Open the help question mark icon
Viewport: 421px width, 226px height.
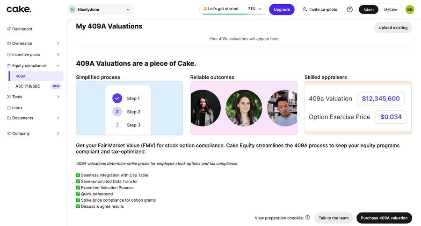[349, 9]
